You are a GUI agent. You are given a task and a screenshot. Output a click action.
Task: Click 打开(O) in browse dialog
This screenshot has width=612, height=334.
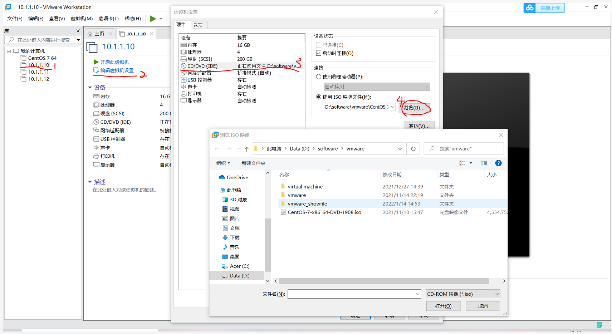tap(443, 306)
